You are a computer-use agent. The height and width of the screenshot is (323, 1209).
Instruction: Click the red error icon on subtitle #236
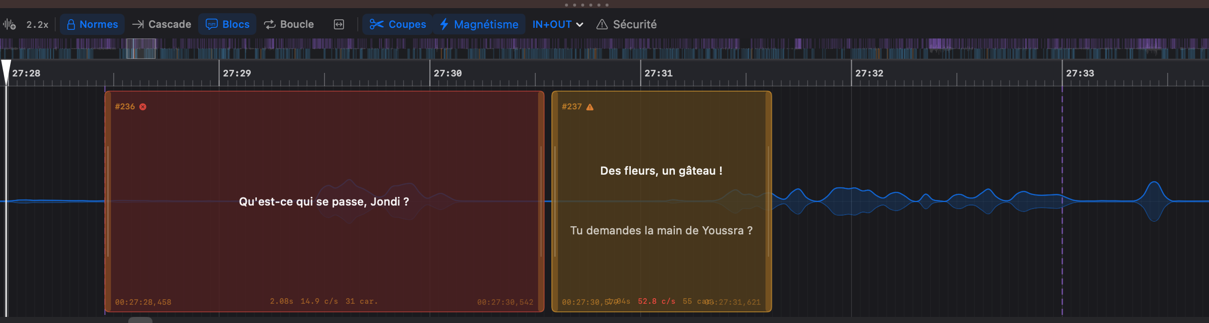click(x=143, y=107)
